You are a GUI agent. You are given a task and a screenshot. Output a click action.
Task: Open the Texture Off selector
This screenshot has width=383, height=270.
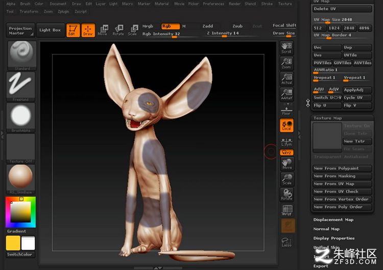pos(21,148)
